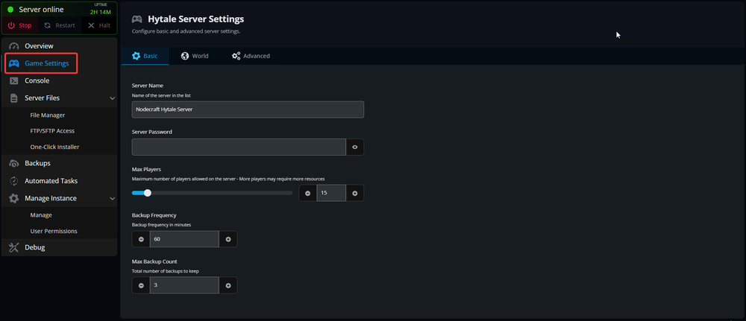Viewport: 746px width, 321px height.
Task: Click the Overview gauge icon
Action: click(x=13, y=46)
